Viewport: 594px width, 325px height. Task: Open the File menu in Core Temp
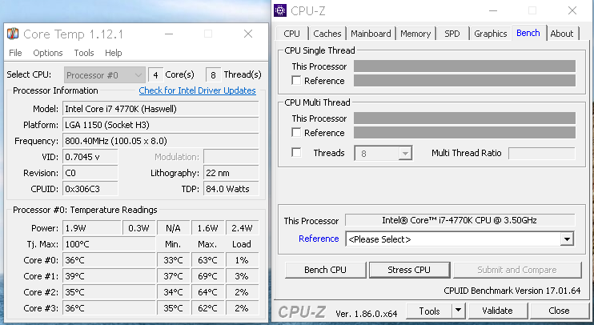pos(15,53)
